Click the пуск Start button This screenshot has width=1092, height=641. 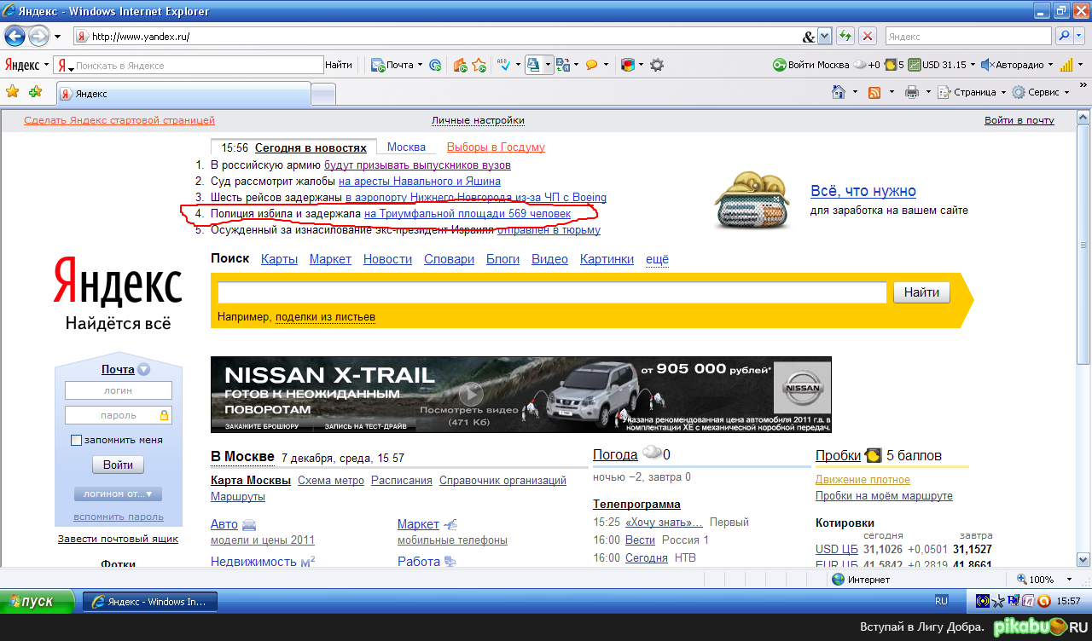tap(38, 601)
